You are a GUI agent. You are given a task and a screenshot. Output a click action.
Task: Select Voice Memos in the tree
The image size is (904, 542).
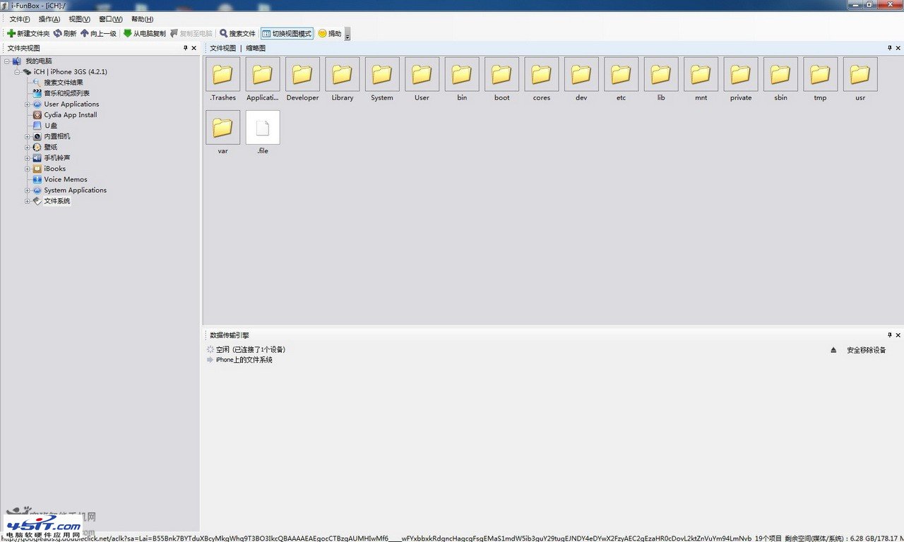[66, 179]
